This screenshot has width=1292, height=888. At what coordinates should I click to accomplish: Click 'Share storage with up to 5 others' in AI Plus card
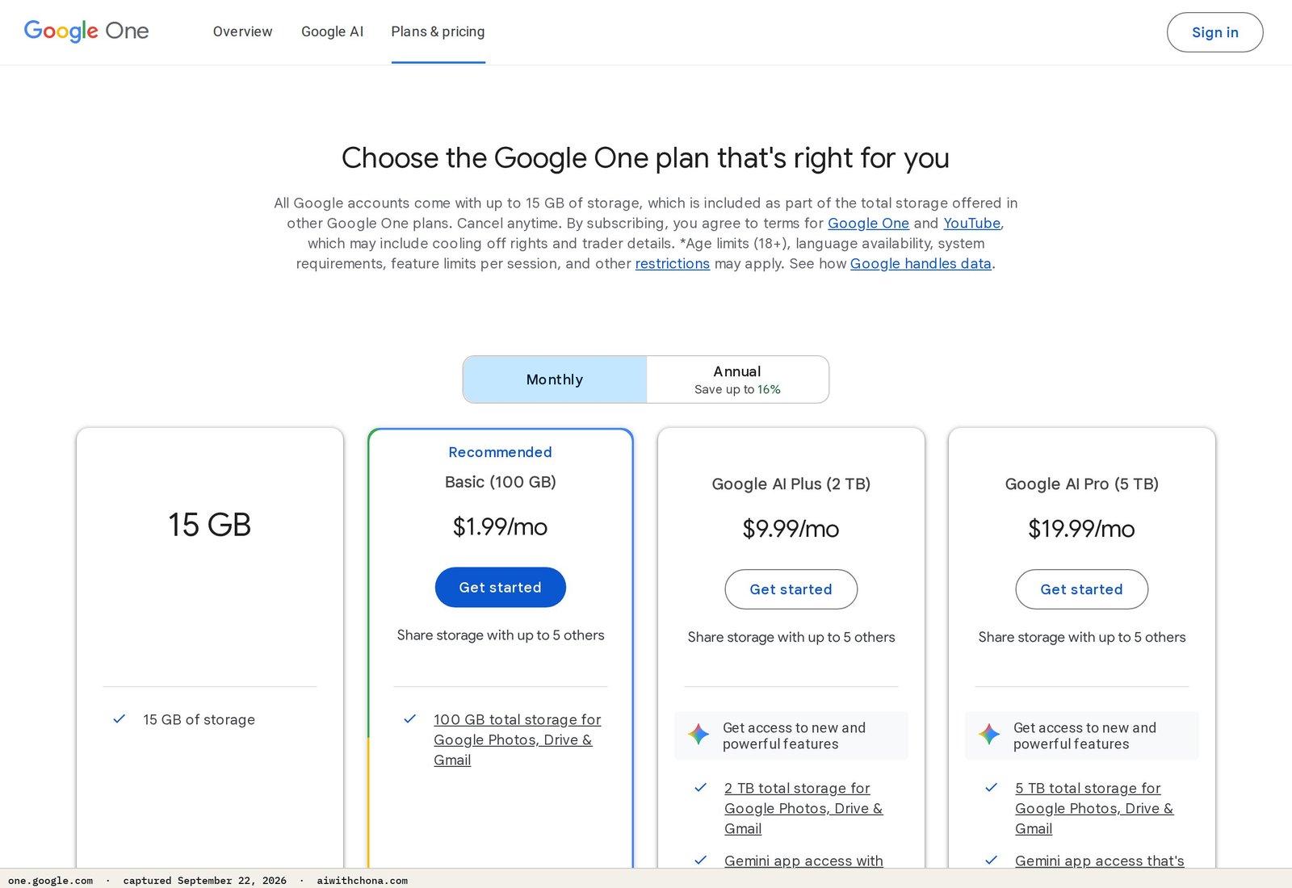click(x=791, y=637)
